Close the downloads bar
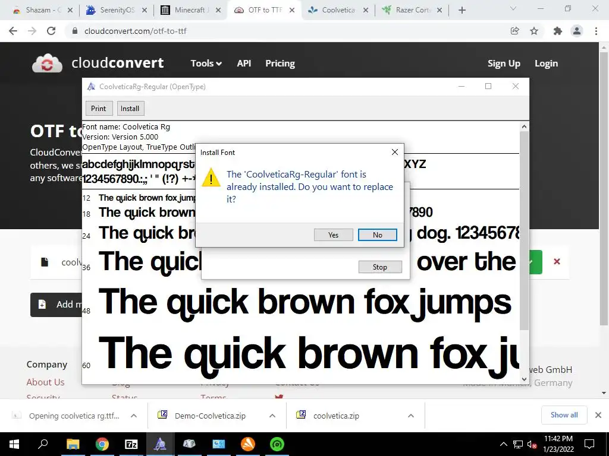Viewport: 609px width, 456px height. tap(598, 415)
